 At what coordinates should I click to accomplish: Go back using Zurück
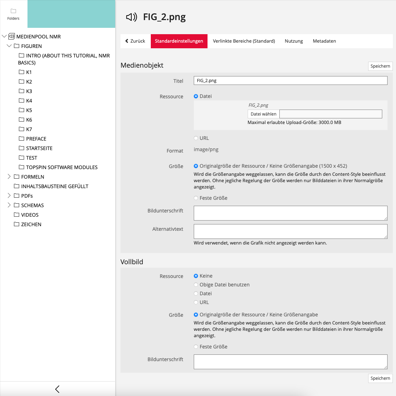pos(135,41)
